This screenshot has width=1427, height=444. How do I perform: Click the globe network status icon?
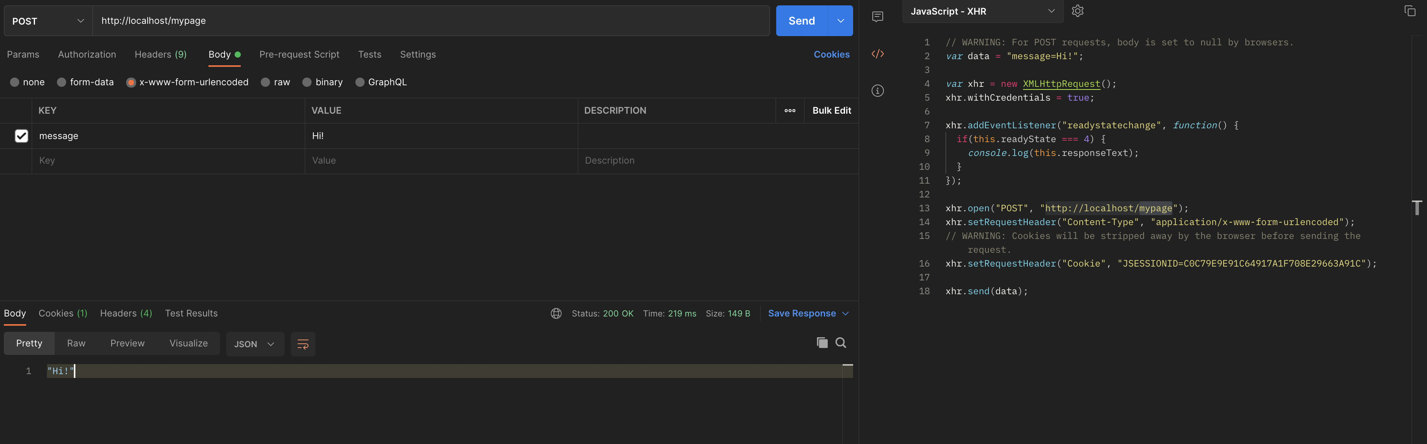point(556,313)
